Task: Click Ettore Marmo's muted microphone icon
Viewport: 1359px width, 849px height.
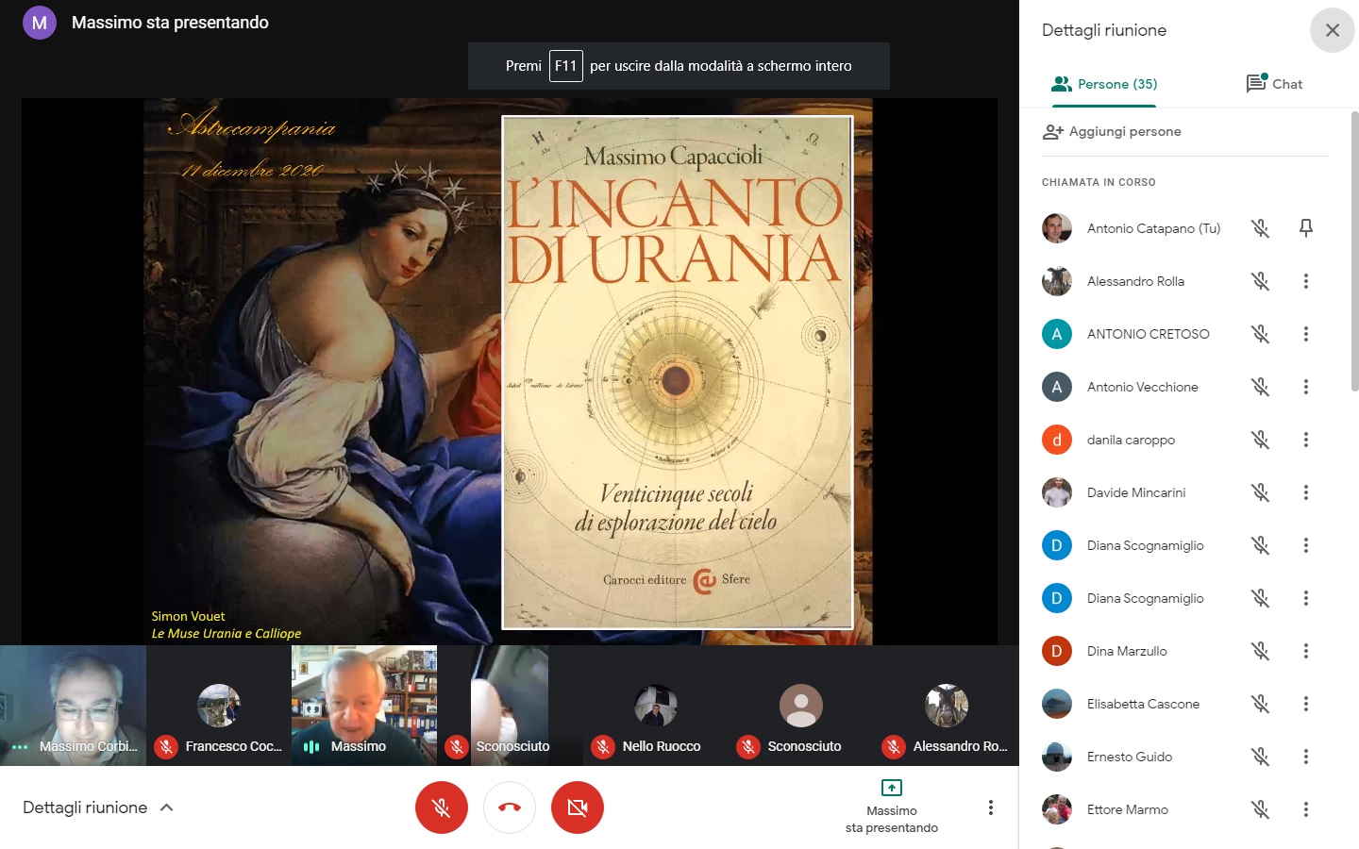Action: pos(1260,809)
